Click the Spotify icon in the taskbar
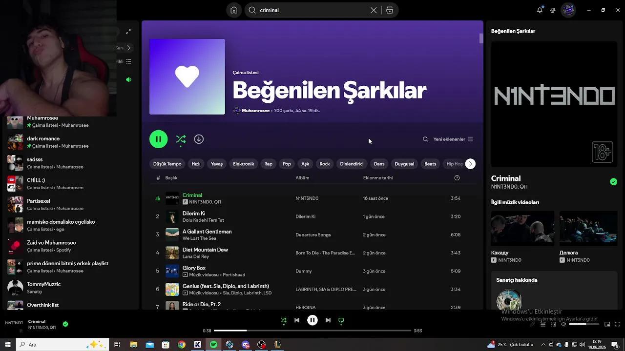Image resolution: width=625 pixels, height=351 pixels. 213,345
